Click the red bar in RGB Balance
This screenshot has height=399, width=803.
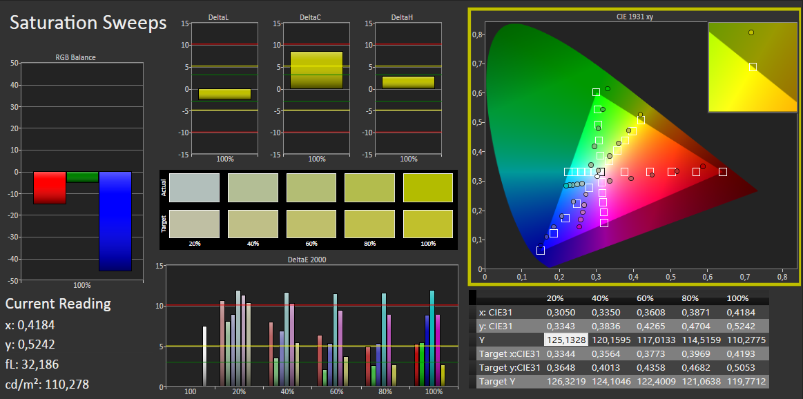click(x=50, y=188)
